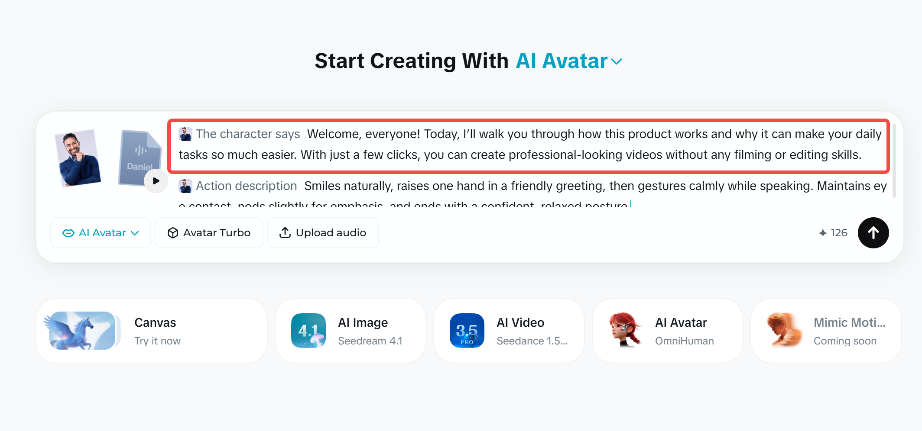Viewport: 922px width, 431px height.
Task: Expand the AI Avatar heading chevron
Action: click(617, 62)
